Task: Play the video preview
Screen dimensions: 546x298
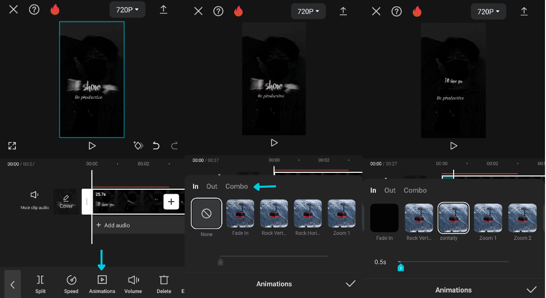Action: coord(92,146)
